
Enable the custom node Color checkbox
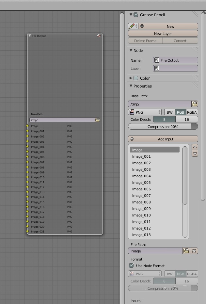pos(136,78)
